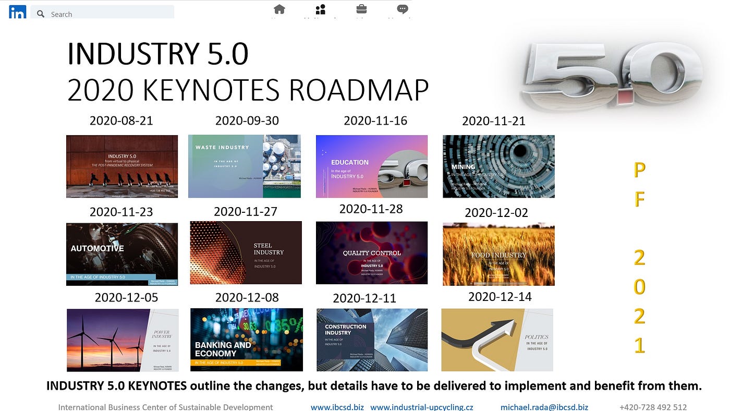730x411 pixels.
Task: Visit the www.ibcsd.biz link
Action: coord(337,407)
